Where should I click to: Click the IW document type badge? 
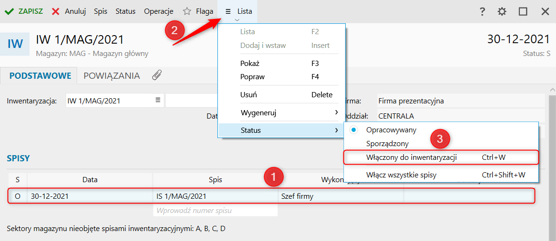click(x=15, y=44)
